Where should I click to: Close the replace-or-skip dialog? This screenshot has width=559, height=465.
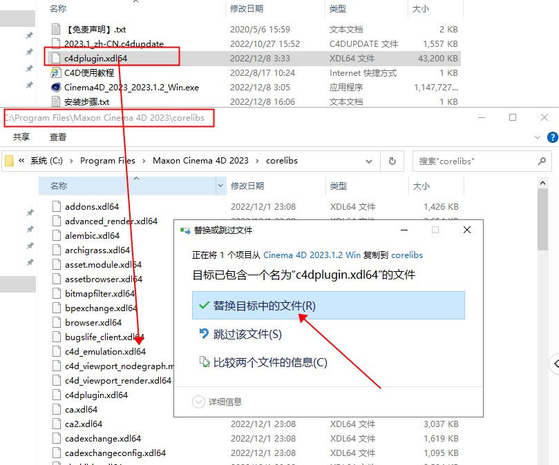pos(467,230)
